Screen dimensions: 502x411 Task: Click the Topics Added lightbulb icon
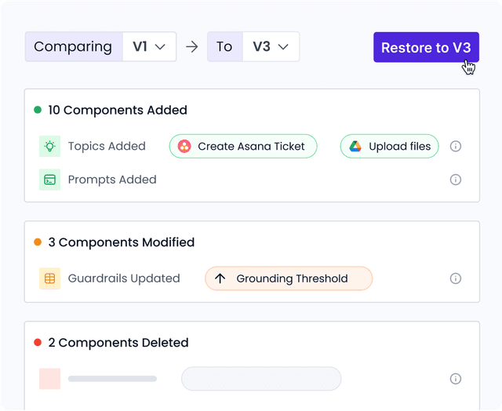50,146
